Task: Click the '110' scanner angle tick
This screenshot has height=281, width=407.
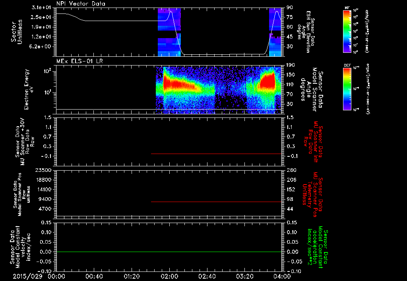Action: [x=291, y=85]
